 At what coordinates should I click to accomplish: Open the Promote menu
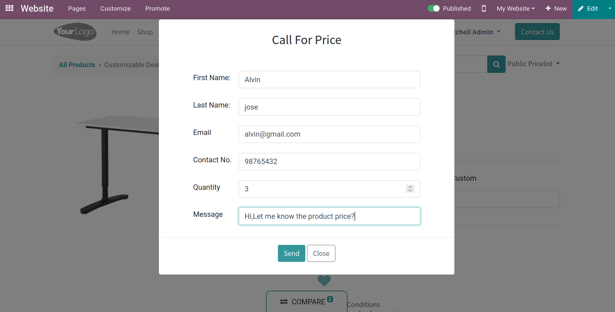coord(158,9)
